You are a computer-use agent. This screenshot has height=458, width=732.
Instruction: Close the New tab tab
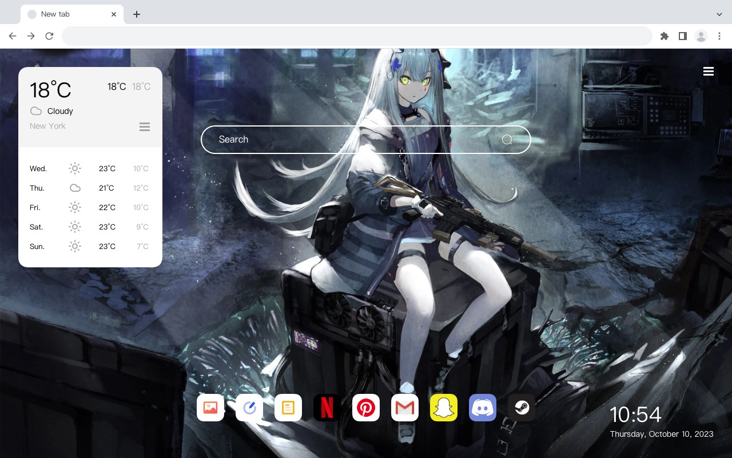[x=114, y=14]
